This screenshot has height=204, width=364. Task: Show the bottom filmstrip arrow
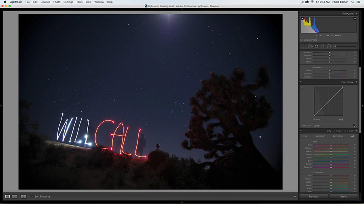[x=182, y=202]
